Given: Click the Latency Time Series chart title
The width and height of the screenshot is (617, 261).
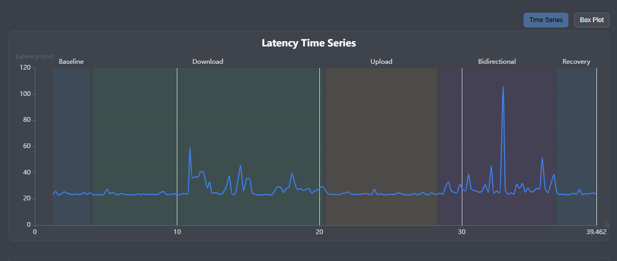Looking at the screenshot, I should coord(309,43).
